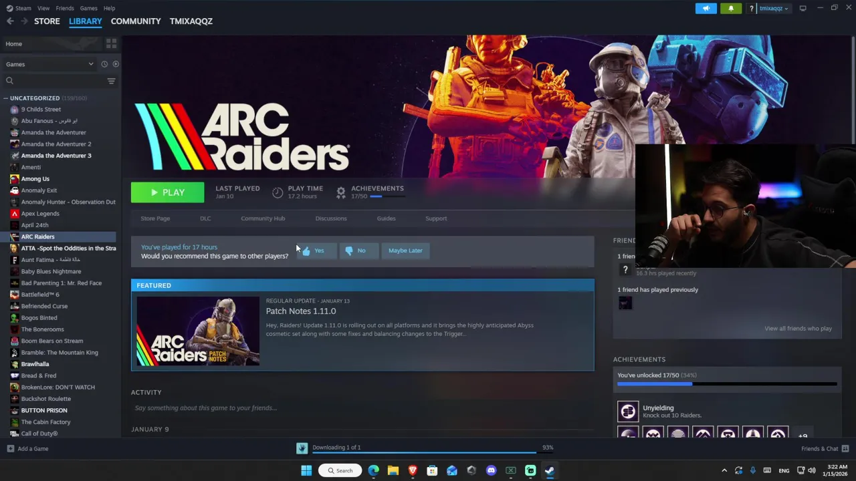Image resolution: width=856 pixels, height=481 pixels.
Task: Select Among Us in the library list
Action: tap(35, 179)
